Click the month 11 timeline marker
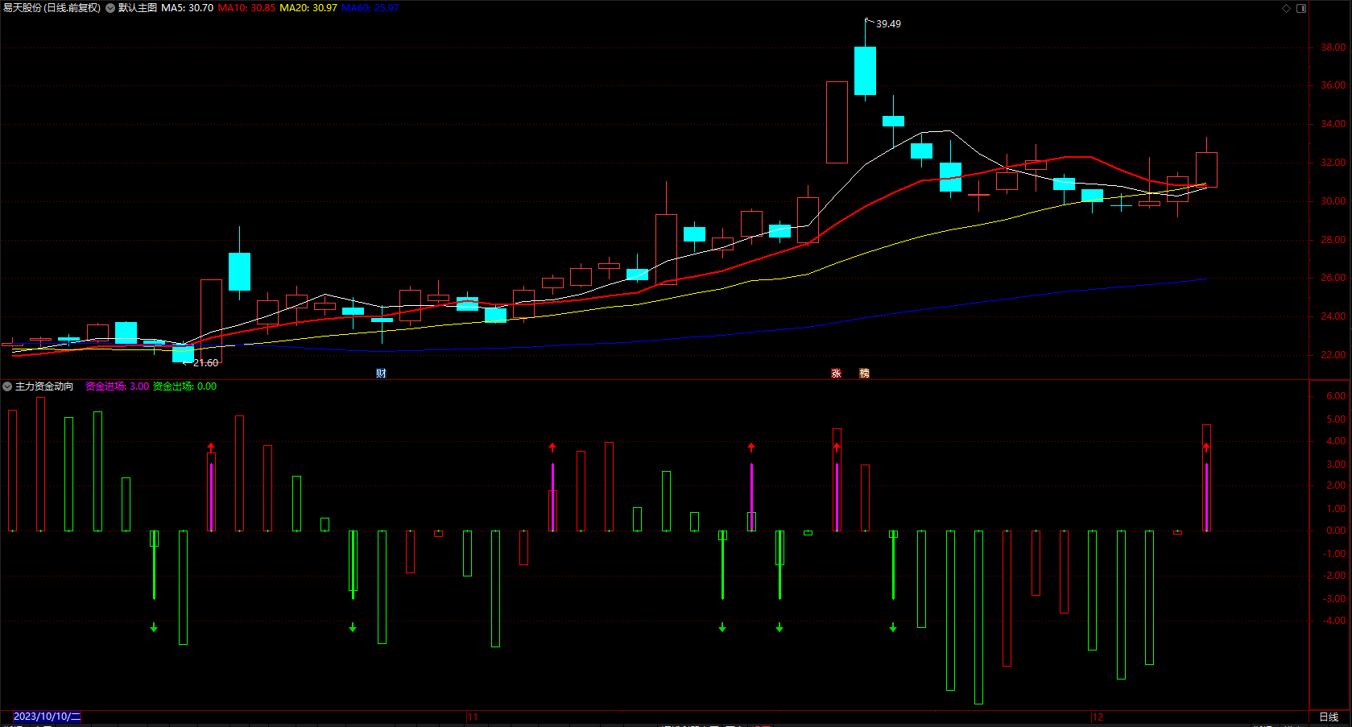The image size is (1352, 727). pyautogui.click(x=473, y=717)
